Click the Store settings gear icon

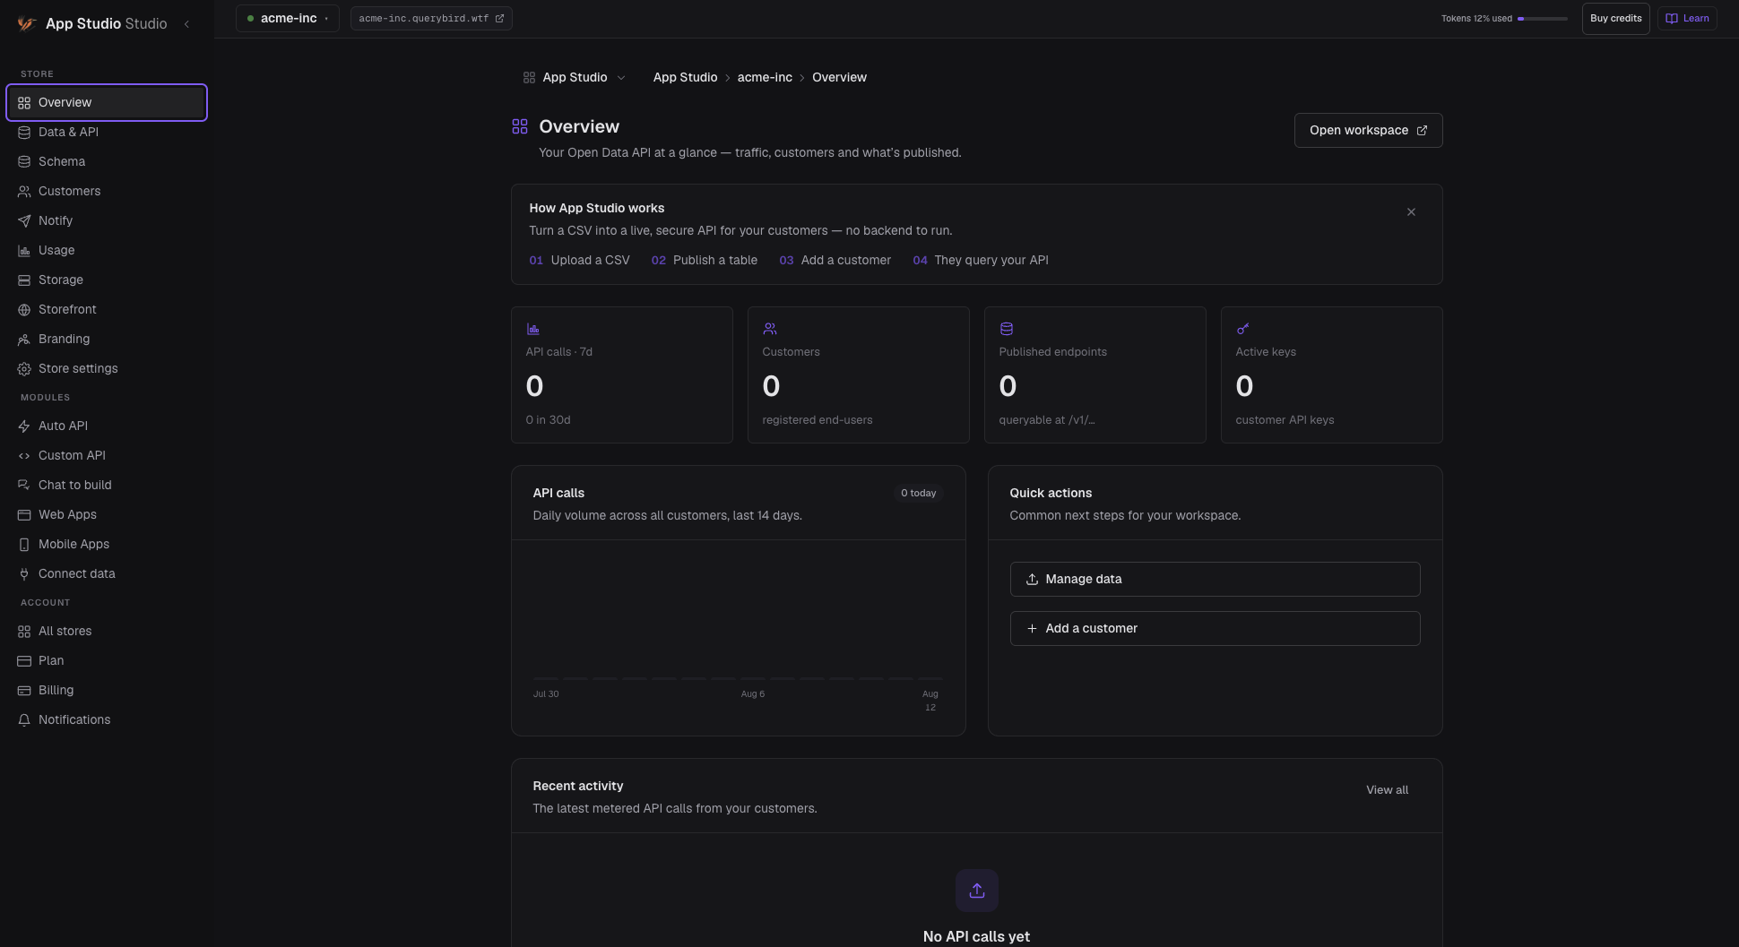(x=24, y=368)
